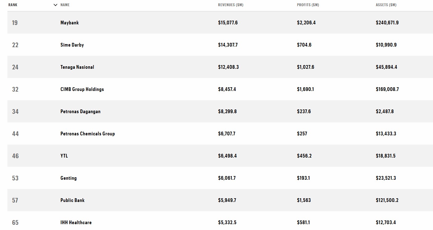Screen dimensions: 433x230
Task: Select the Tenaga Nasional row name
Action: tap(77, 67)
